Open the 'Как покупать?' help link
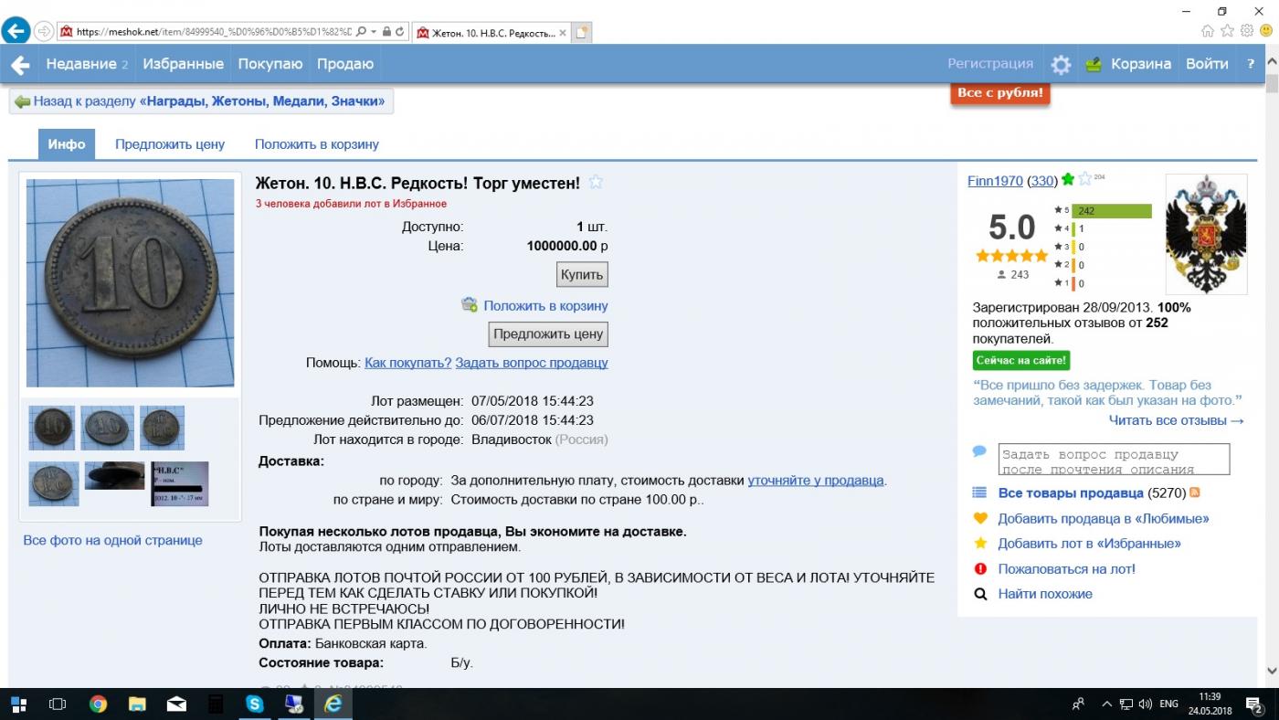Screen dimensions: 1279x720 407,363
